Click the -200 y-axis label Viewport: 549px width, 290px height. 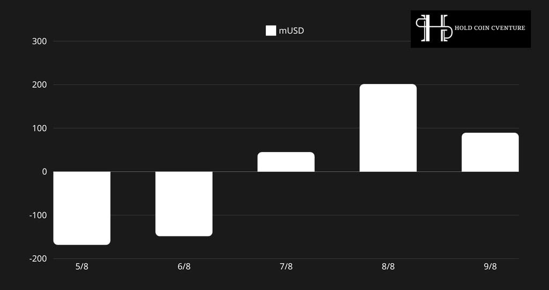coord(38,258)
